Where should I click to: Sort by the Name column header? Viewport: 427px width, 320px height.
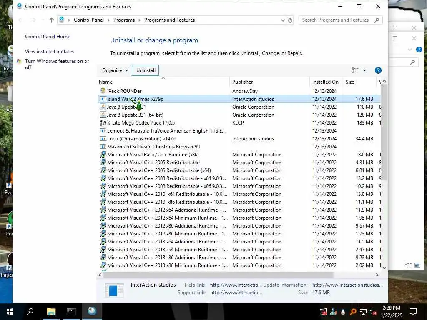point(163,82)
